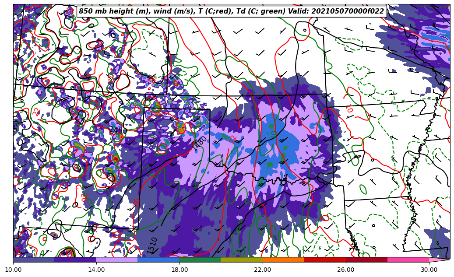Click the pointed colorbar extension at right end
The width and height of the screenshot is (454, 277).
coord(439,259)
